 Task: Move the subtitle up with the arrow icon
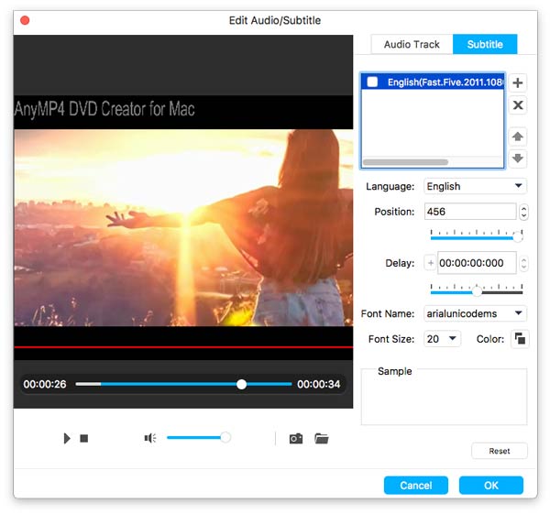tap(518, 137)
